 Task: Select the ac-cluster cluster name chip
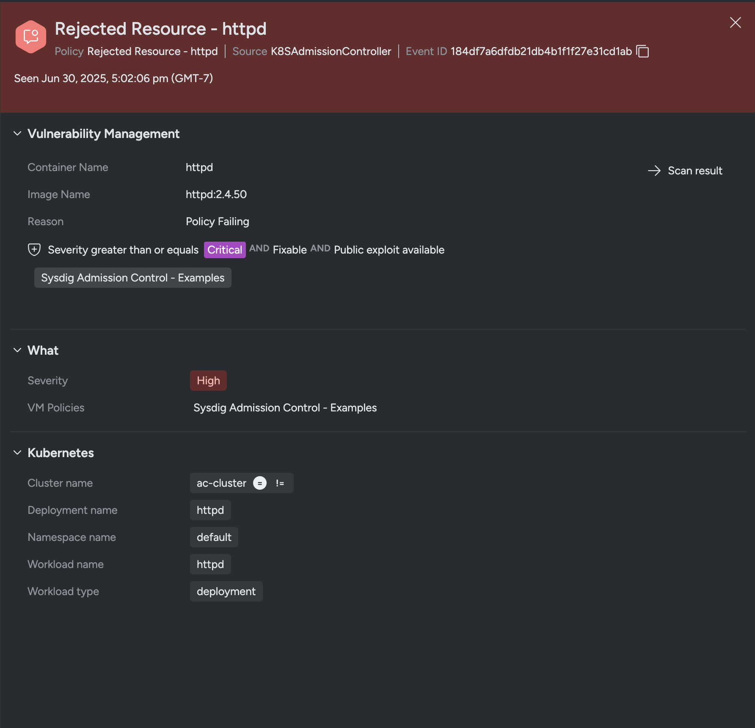pos(221,483)
